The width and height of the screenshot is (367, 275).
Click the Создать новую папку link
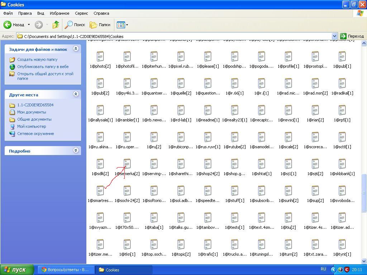click(x=37, y=59)
